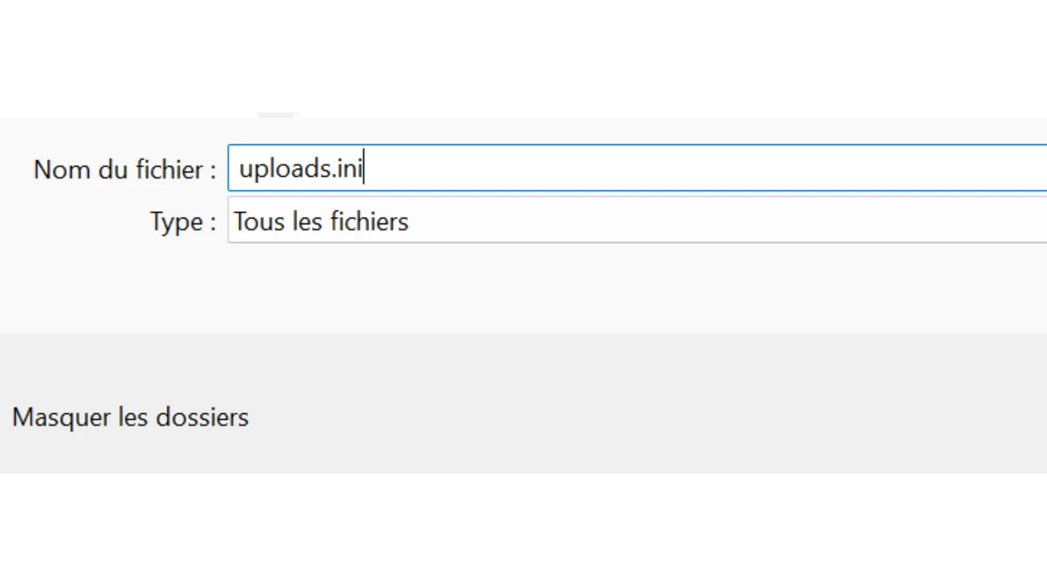Click the word "uploads" inside the name box
Screen dimensions: 1047x586
(285, 169)
